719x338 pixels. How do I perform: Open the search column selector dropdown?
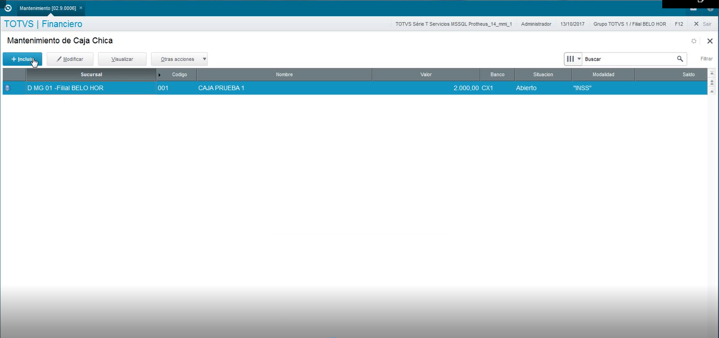click(573, 59)
